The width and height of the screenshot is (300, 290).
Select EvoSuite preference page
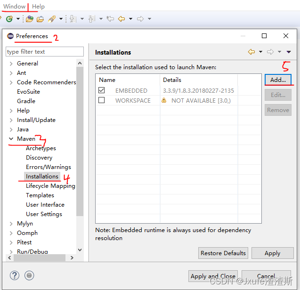[29, 92]
